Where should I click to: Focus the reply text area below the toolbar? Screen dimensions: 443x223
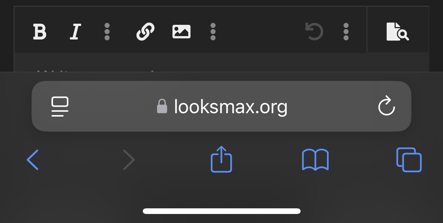pos(222,63)
